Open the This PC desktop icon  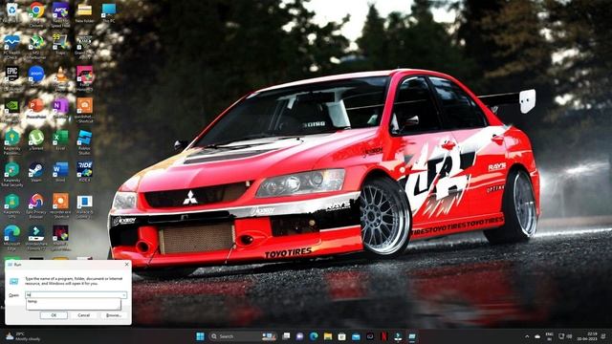click(x=108, y=12)
